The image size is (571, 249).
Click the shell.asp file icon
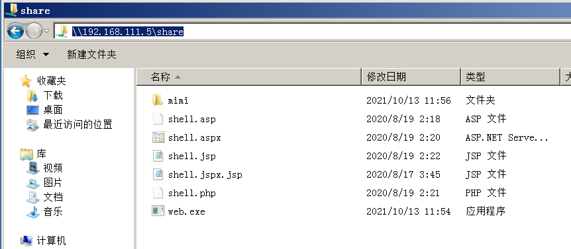tap(158, 119)
